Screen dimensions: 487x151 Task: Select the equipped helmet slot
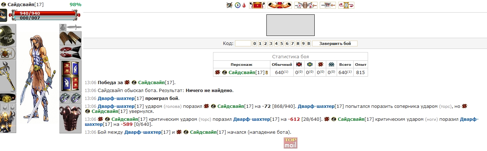[8, 36]
